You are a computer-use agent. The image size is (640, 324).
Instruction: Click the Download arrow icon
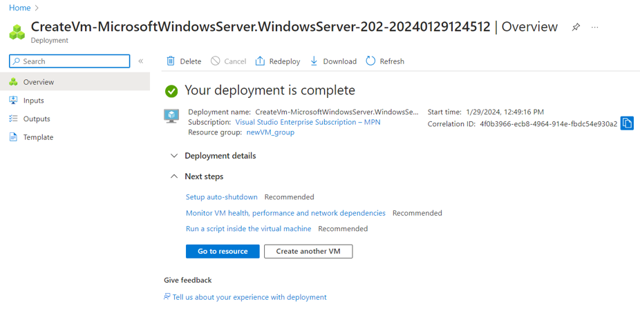[314, 61]
